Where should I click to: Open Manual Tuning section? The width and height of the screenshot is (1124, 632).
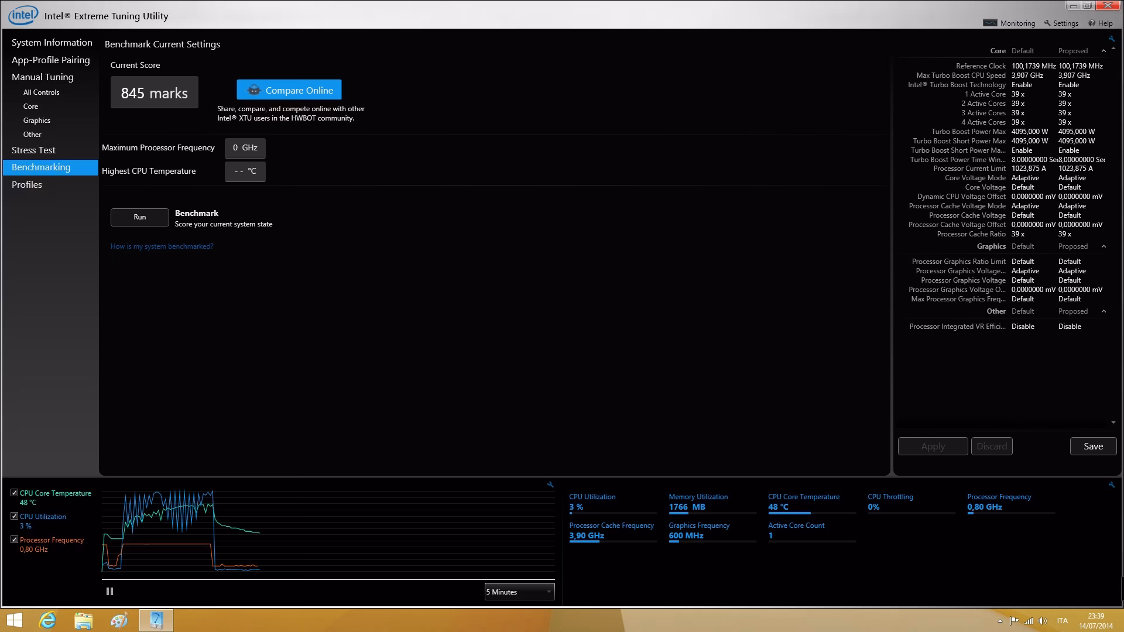point(43,77)
